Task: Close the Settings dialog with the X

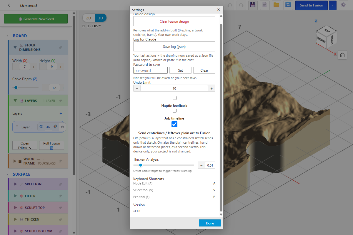Action: tap(219, 10)
